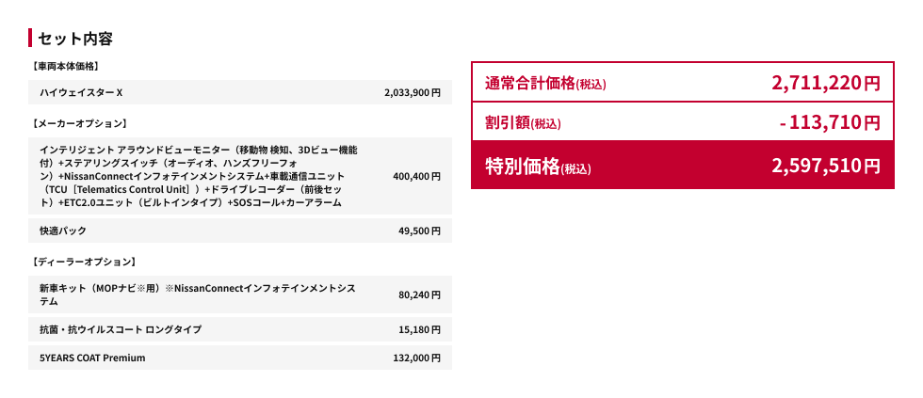Click the 【メーカーオプション】 category label
Image resolution: width=923 pixels, height=398 pixels.
point(78,123)
